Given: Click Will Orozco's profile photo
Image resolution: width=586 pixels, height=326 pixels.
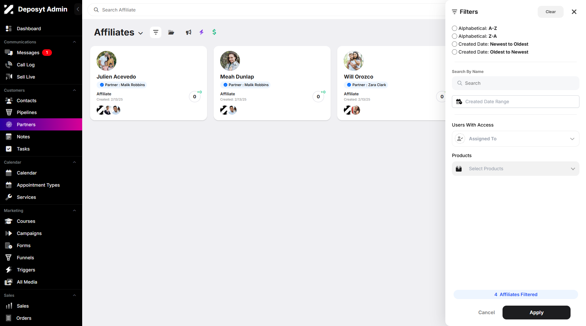Looking at the screenshot, I should (x=354, y=61).
